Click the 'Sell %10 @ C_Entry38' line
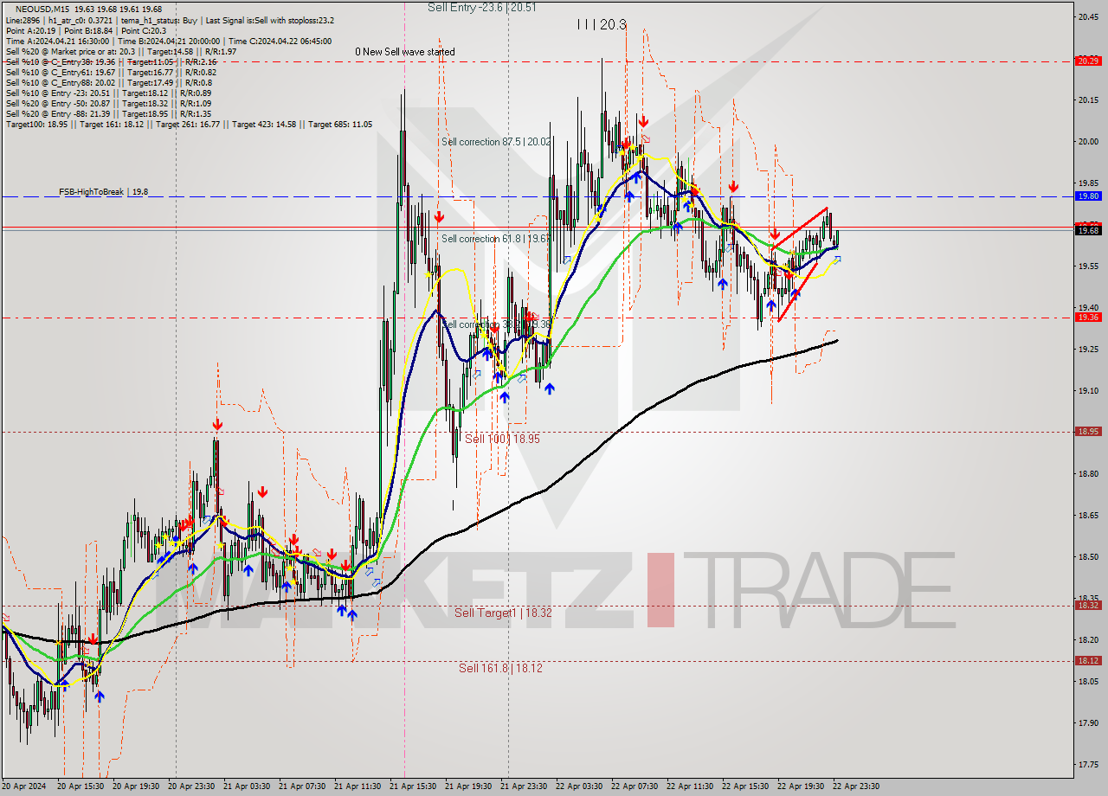1108x796 pixels. click(x=111, y=61)
